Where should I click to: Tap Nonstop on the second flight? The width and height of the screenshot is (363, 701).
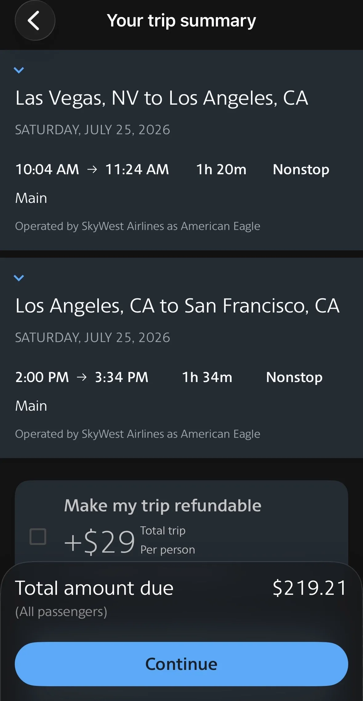coord(294,377)
